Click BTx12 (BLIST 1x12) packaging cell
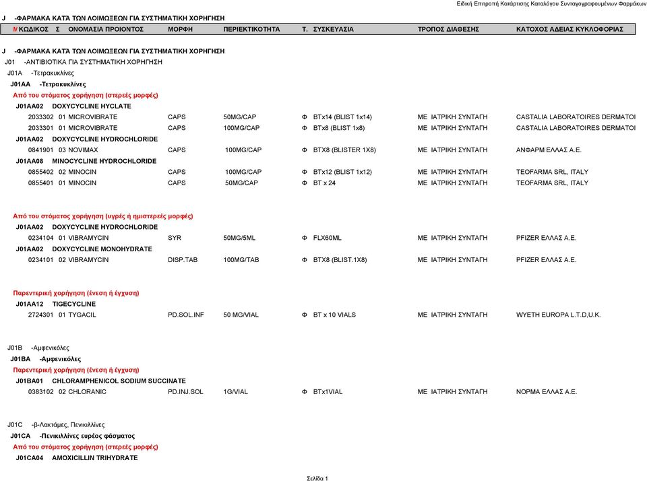This screenshot has width=647, height=481. (342, 172)
